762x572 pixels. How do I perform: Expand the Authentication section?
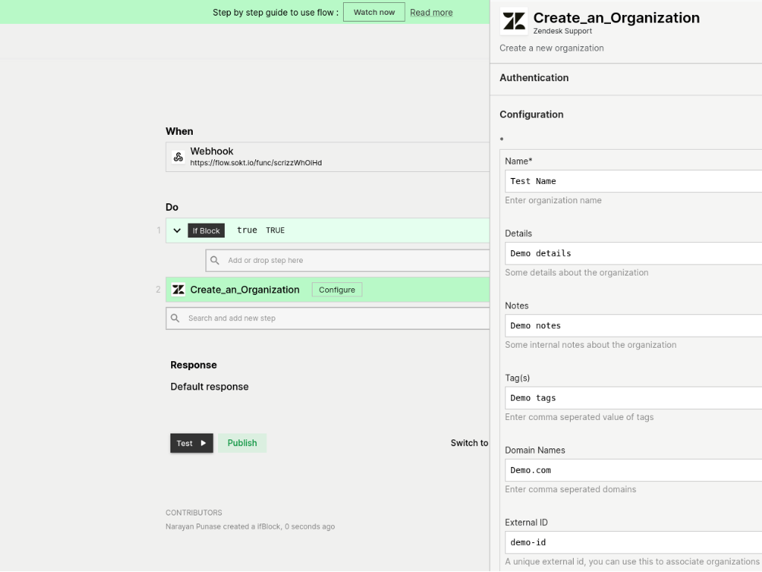click(x=534, y=77)
